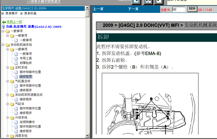Collapse the 发动机机械系统 tree node
This screenshot has width=217, height=139.
pyautogui.click(x=3, y=45)
